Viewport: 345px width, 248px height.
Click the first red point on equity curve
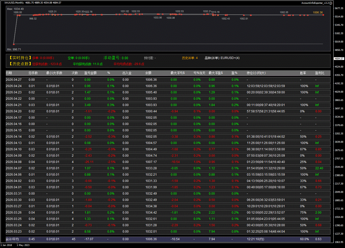click(x=14, y=44)
